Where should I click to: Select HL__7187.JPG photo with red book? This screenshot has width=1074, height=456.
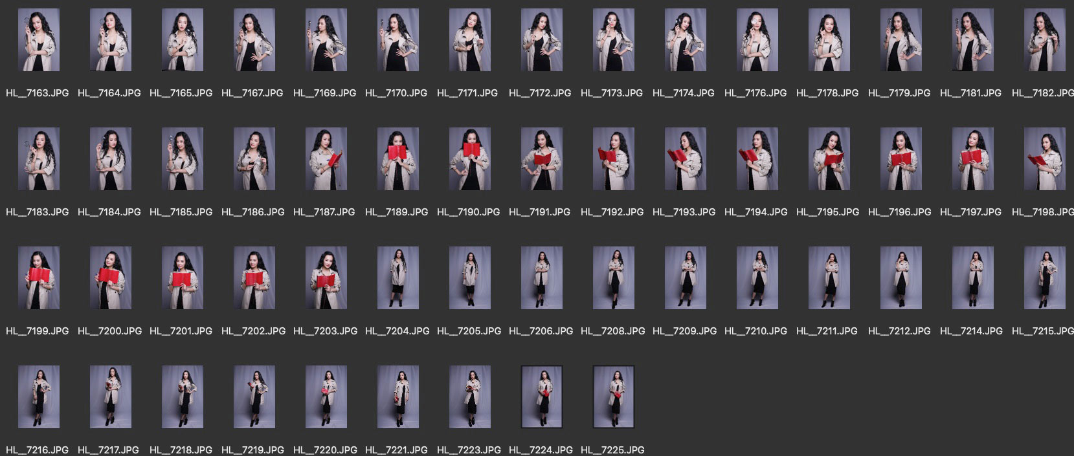[x=326, y=159]
